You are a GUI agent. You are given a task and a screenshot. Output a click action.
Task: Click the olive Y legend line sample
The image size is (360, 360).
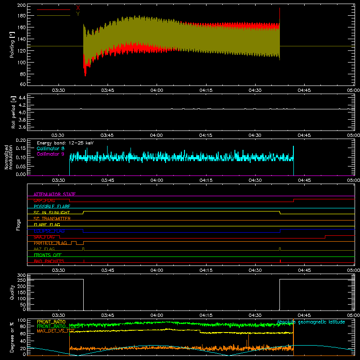pos(54,16)
